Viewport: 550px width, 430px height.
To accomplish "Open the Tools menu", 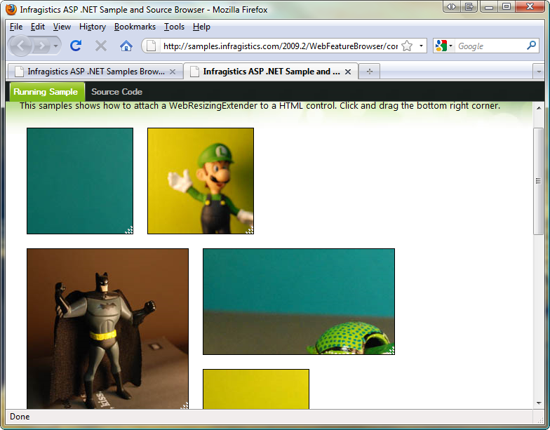I will pos(174,27).
